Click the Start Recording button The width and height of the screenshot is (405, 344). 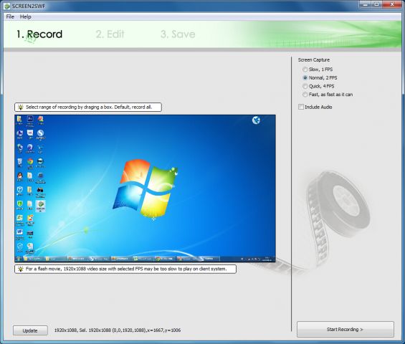346,329
